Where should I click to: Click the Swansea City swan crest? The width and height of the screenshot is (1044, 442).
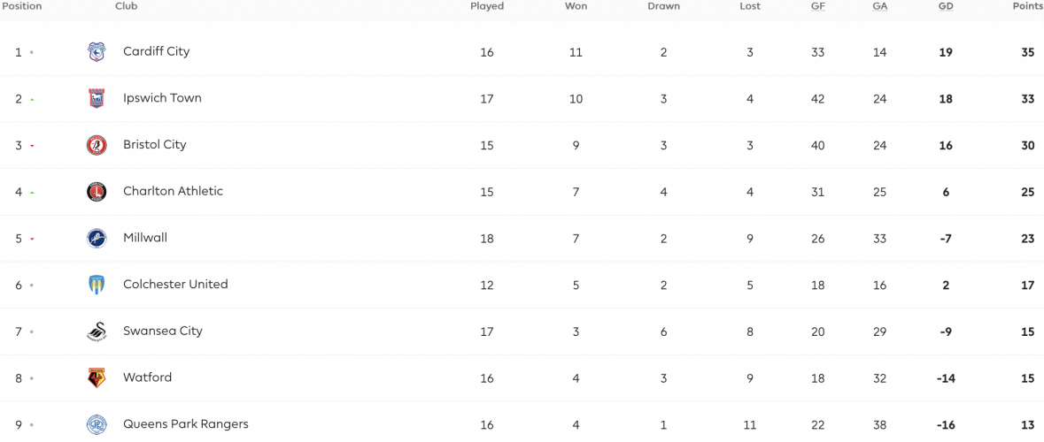(97, 331)
